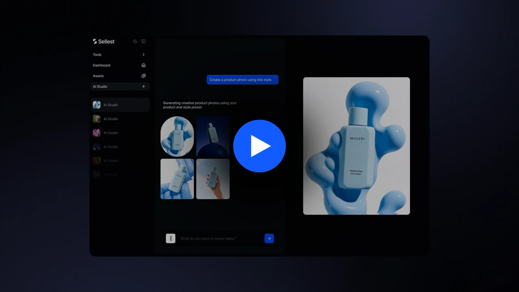Click 'Generating creative product photos' text
The image size is (519, 292).
[x=200, y=105]
